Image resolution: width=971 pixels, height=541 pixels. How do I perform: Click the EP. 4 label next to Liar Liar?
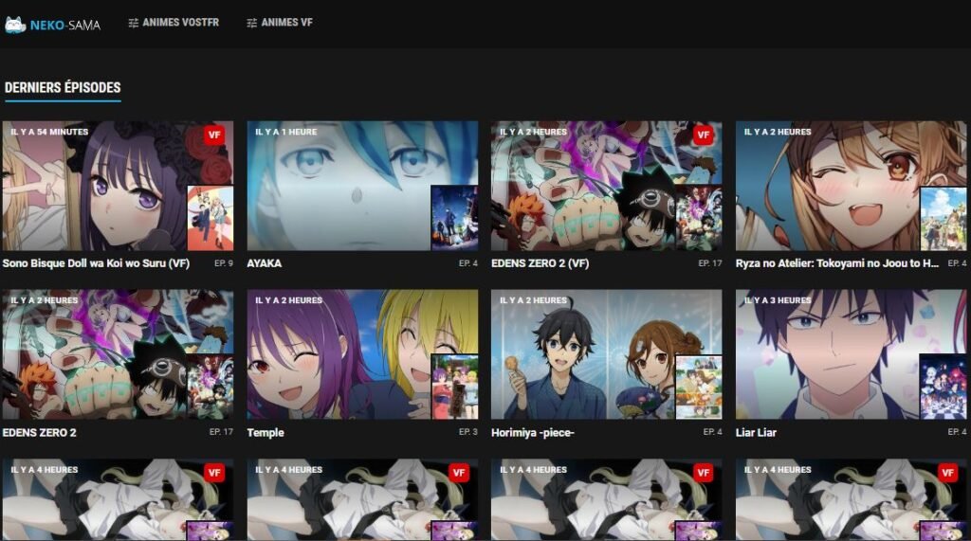pyautogui.click(x=957, y=431)
